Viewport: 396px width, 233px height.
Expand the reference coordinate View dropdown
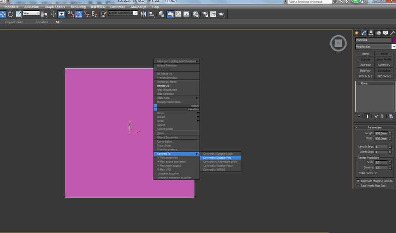click(38, 13)
